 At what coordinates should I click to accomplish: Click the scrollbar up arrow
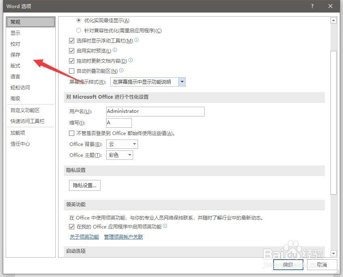pyautogui.click(x=333, y=21)
